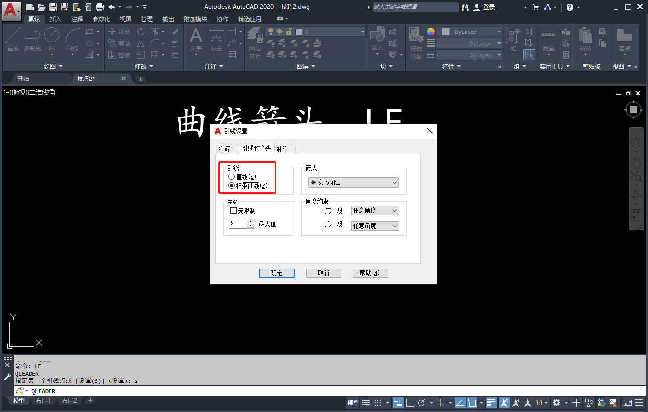Screen dimensions: 648x412
Task: Click the layer 0 color swatch
Action: [x=299, y=32]
